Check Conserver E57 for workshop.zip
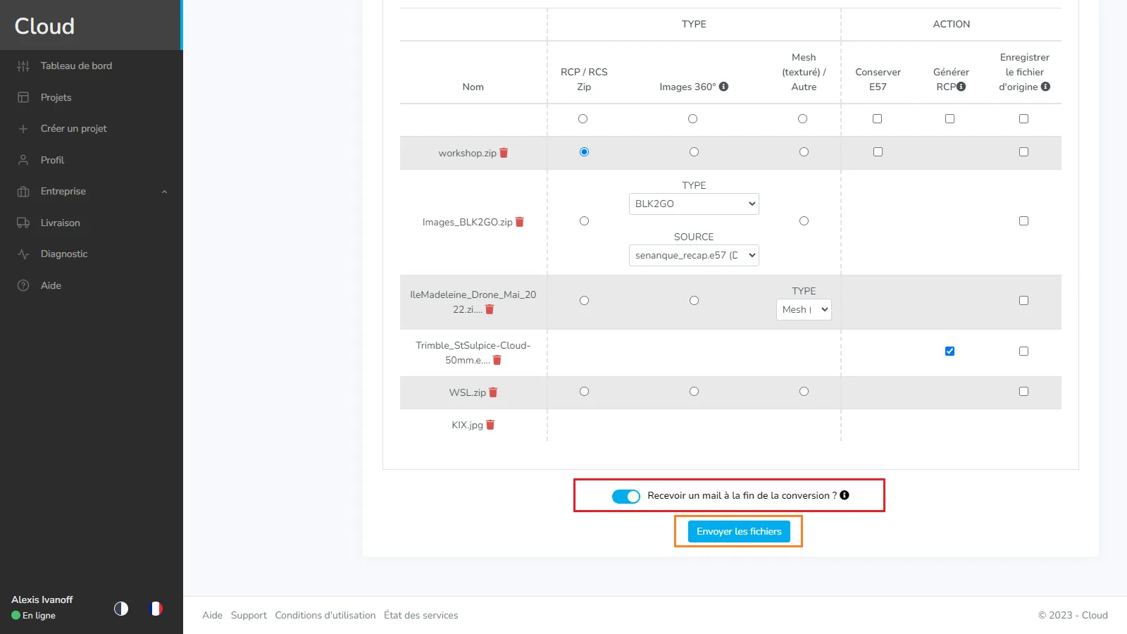The image size is (1127, 634). (x=878, y=151)
